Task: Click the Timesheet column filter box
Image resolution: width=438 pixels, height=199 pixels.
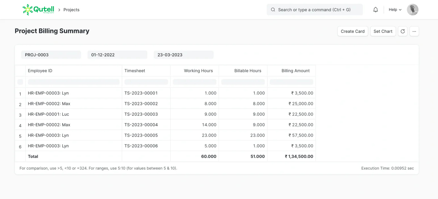Action: click(146, 82)
